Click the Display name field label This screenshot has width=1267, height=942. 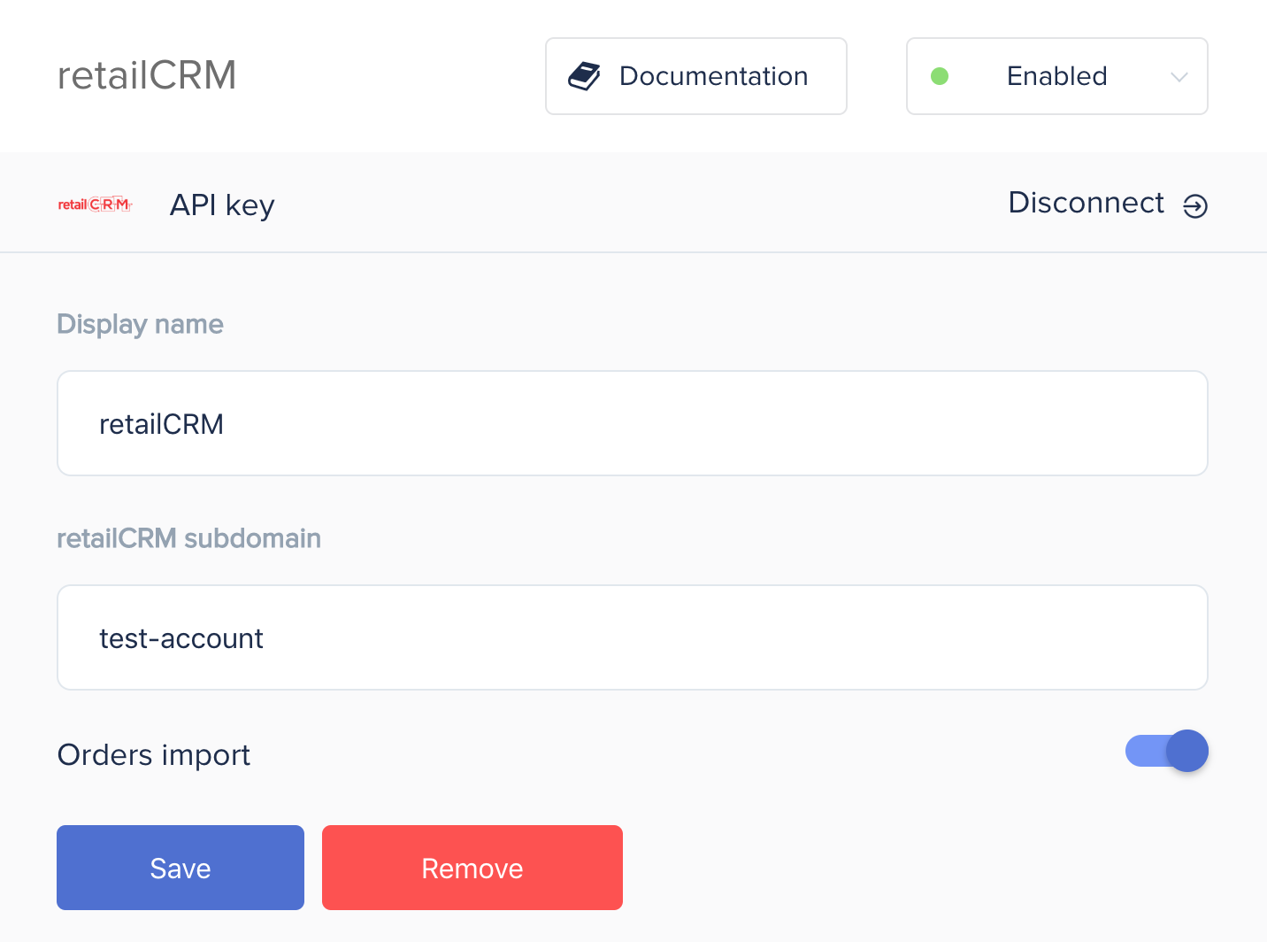(x=140, y=324)
